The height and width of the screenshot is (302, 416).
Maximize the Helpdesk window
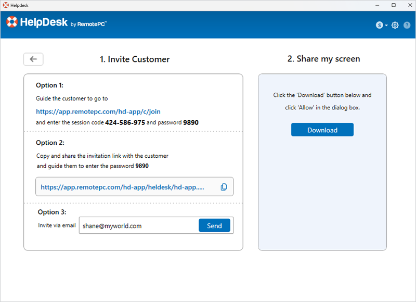[394, 5]
